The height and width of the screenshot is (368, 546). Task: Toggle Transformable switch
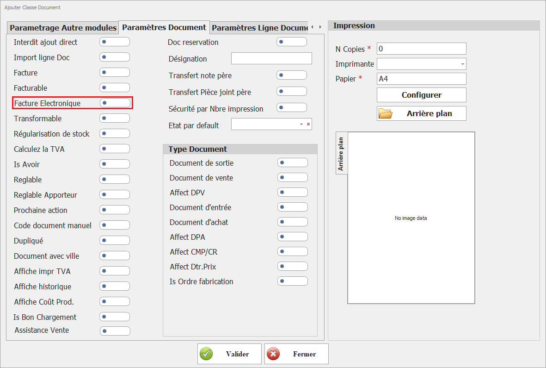115,118
